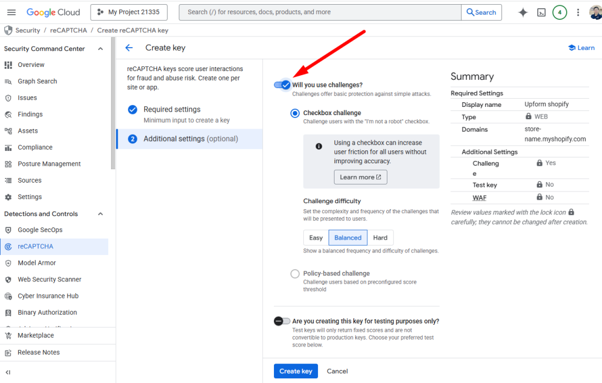Click the Issues sidebar icon

(x=8, y=98)
